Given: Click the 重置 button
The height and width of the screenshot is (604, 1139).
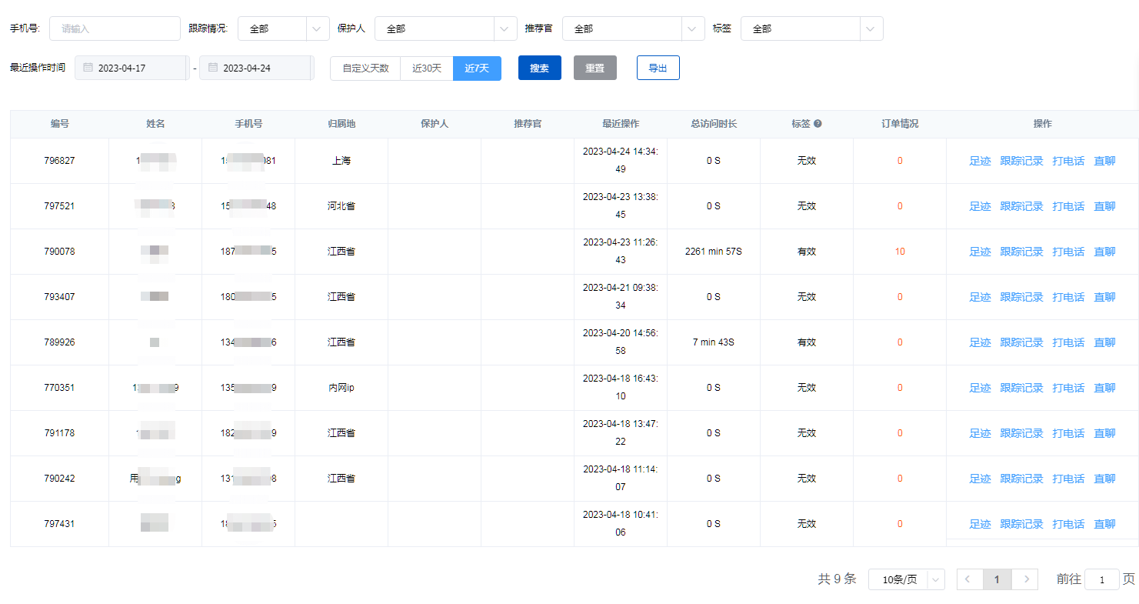Looking at the screenshot, I should (594, 68).
